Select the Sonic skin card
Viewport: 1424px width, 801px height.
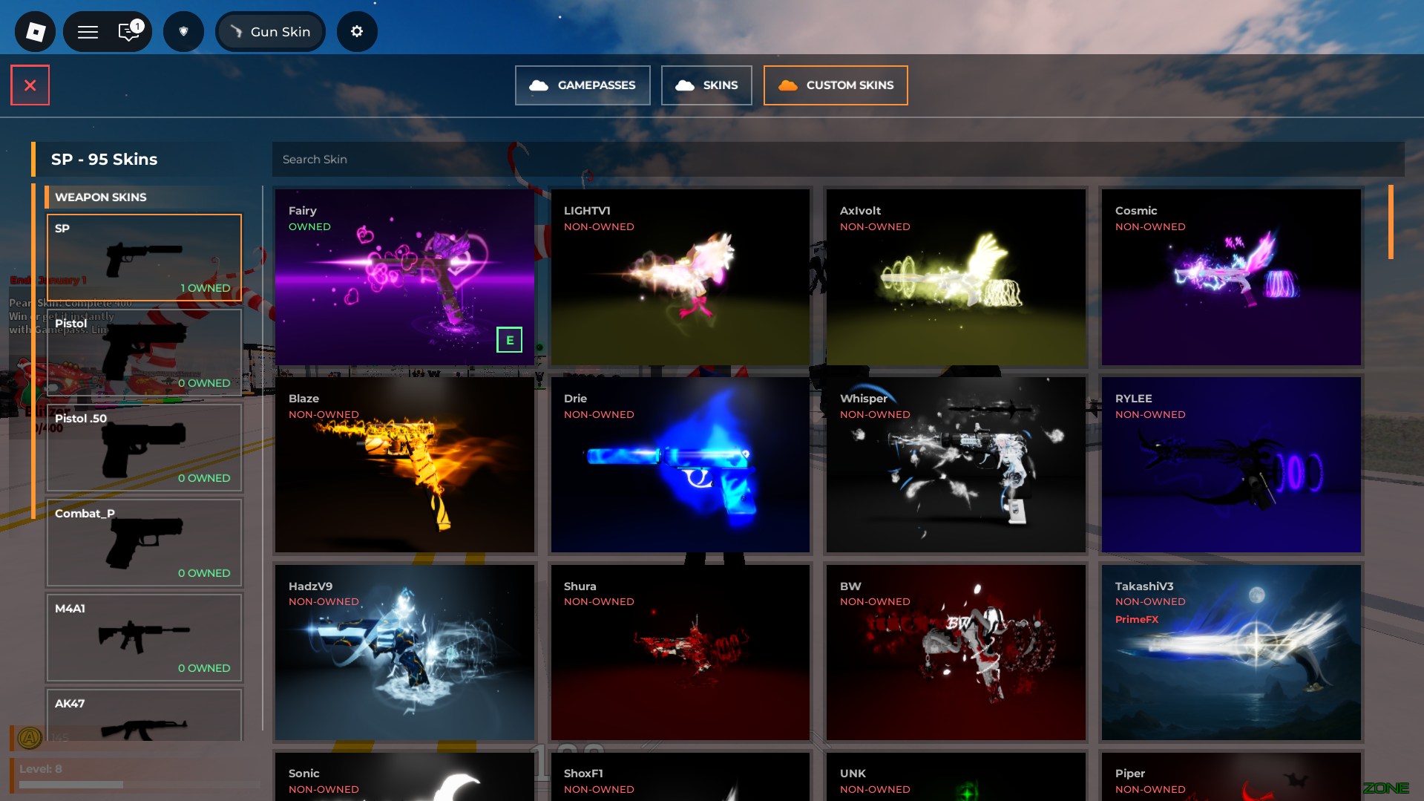[x=404, y=777]
